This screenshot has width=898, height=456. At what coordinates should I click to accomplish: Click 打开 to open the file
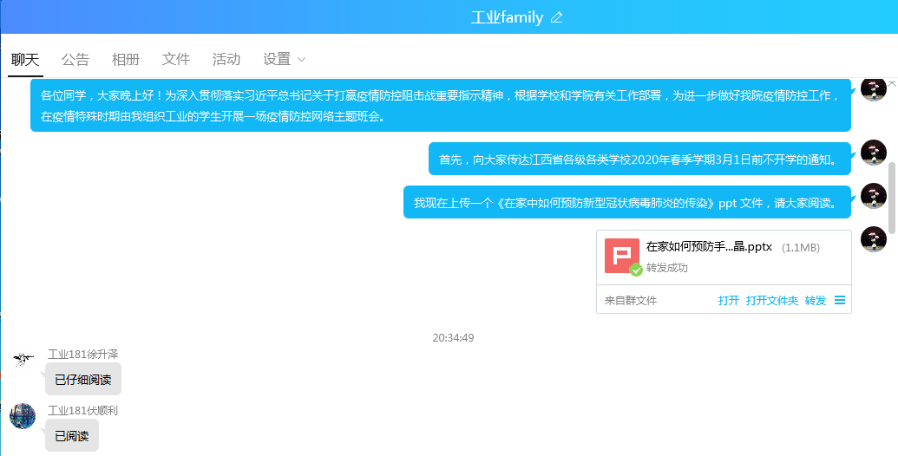(729, 300)
